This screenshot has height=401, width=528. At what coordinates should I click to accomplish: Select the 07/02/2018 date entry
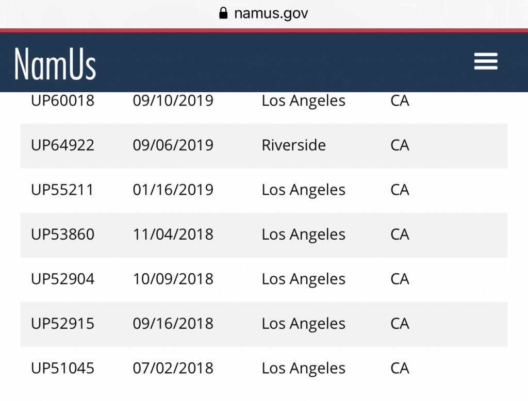pos(173,369)
